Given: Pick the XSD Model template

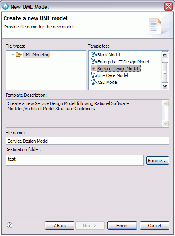Looking at the screenshot, I should pyautogui.click(x=107, y=82).
